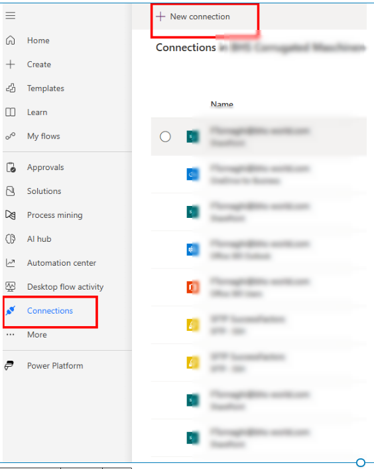This screenshot has width=374, height=469.
Task: Open the Home icon in sidebar
Action: pyautogui.click(x=11, y=40)
